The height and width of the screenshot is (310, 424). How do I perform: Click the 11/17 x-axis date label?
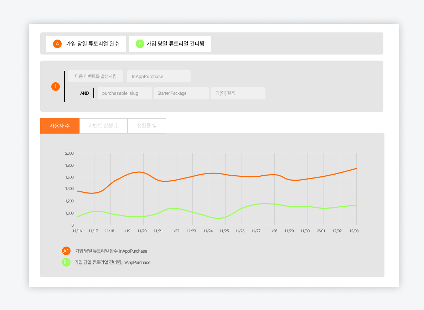pyautogui.click(x=93, y=231)
